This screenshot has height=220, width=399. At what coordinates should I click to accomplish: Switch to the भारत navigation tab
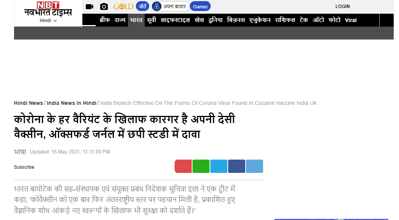click(x=136, y=20)
